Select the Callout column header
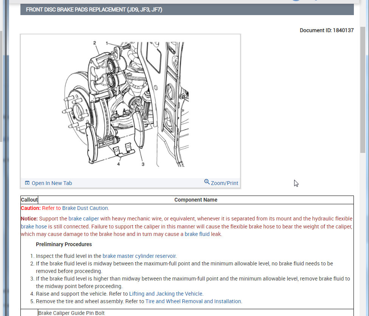The height and width of the screenshot is (316, 369). click(29, 200)
